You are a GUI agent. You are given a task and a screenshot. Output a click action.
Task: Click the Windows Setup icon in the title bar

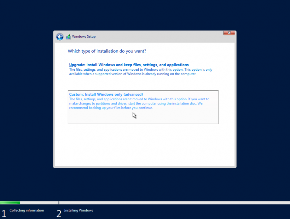(x=68, y=37)
